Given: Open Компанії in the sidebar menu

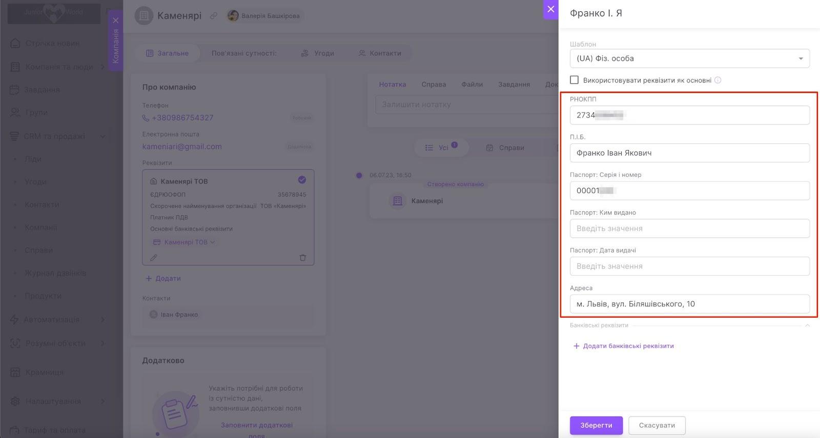Looking at the screenshot, I should click(41, 227).
